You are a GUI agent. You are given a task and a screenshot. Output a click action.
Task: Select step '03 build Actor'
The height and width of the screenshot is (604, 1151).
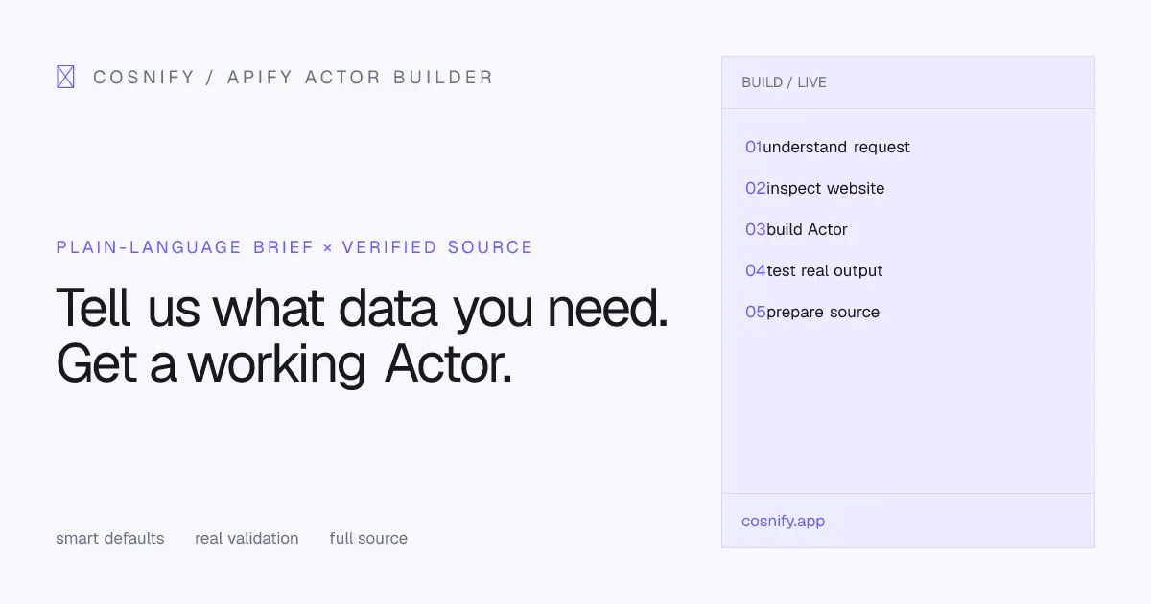click(796, 229)
